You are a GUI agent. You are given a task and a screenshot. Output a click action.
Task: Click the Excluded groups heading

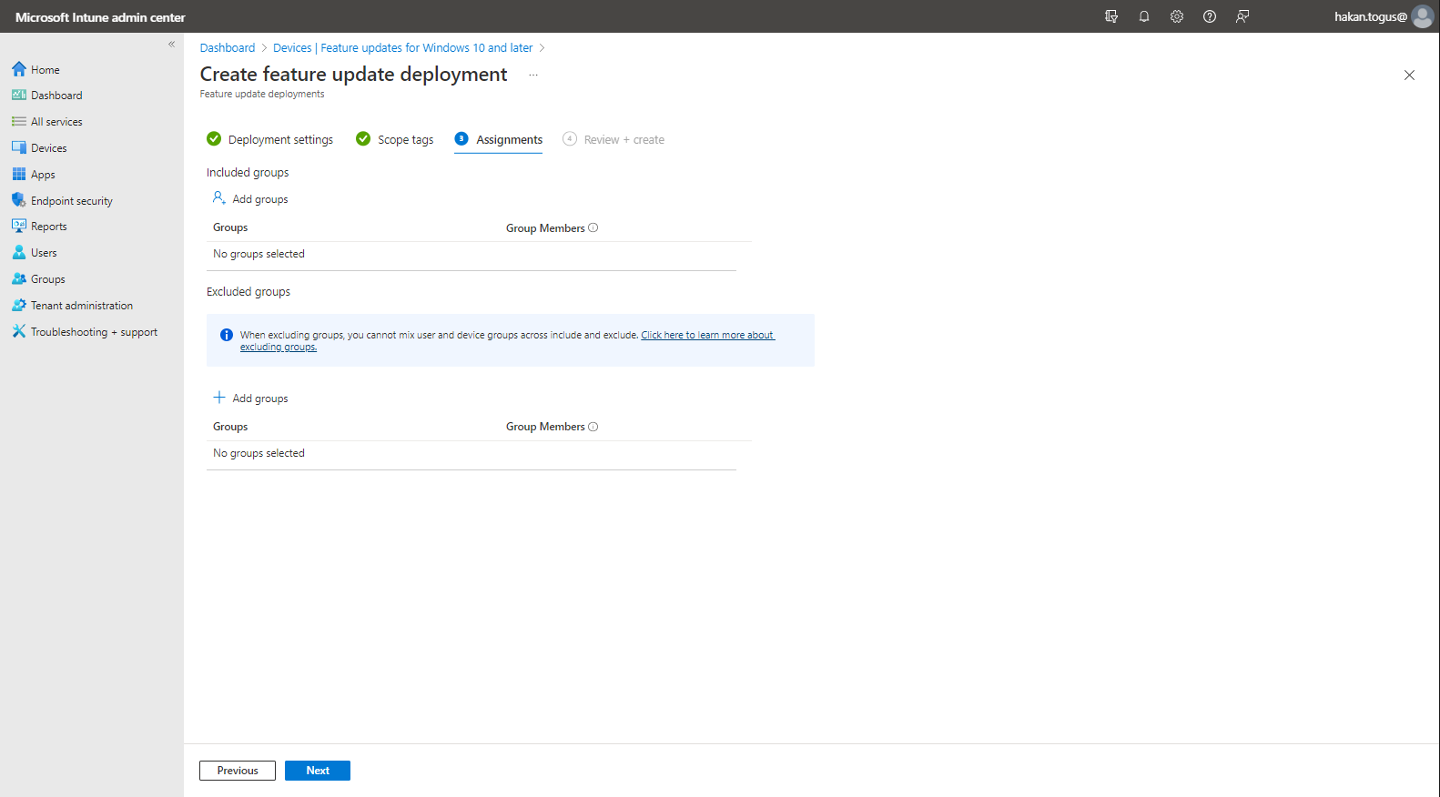tap(248, 291)
